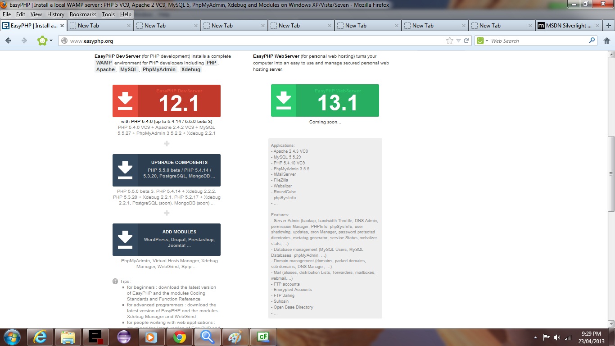615x346 pixels.
Task: Click the green smiley add-on icon
Action: coord(42,41)
